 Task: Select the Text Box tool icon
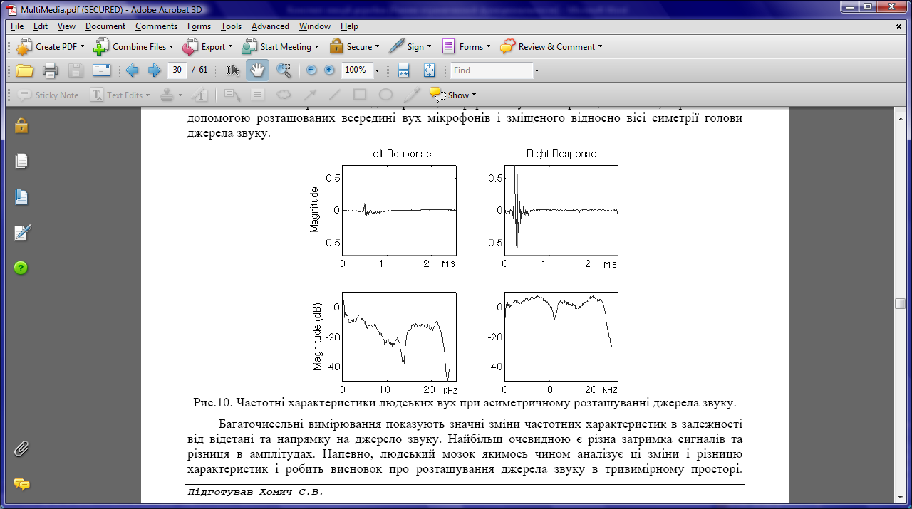pyautogui.click(x=258, y=95)
